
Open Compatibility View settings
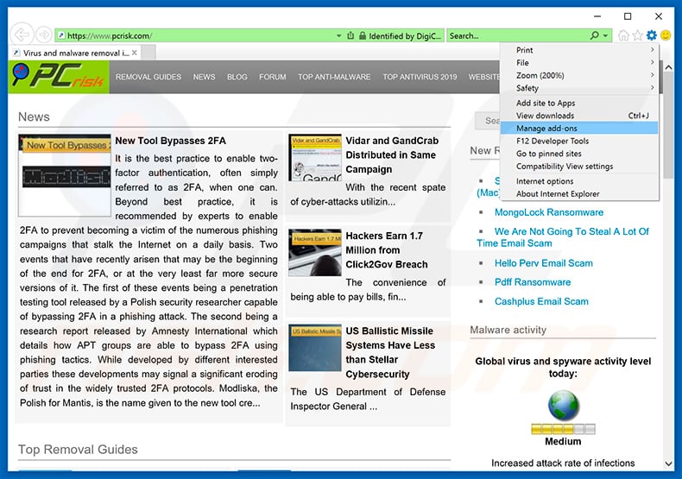[x=579, y=166]
